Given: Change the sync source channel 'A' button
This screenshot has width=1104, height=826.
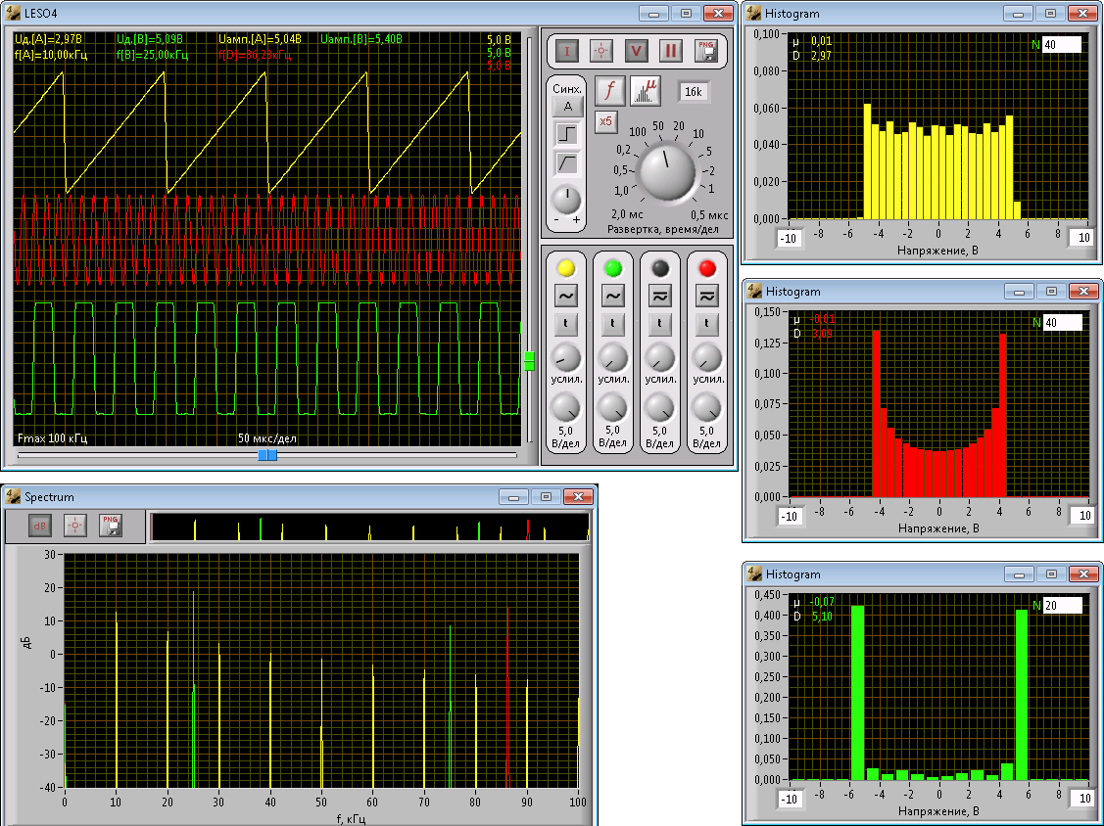Looking at the screenshot, I should [x=567, y=107].
